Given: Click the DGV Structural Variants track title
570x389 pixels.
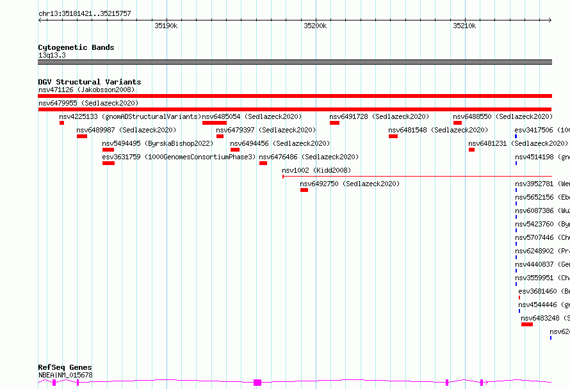Looking at the screenshot, I should pos(90,82).
